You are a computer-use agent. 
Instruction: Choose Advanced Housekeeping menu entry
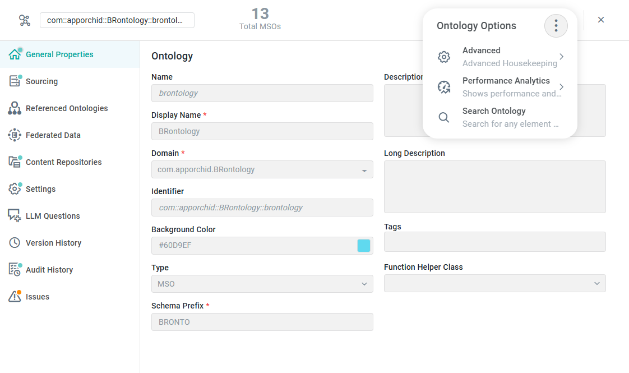(x=500, y=57)
